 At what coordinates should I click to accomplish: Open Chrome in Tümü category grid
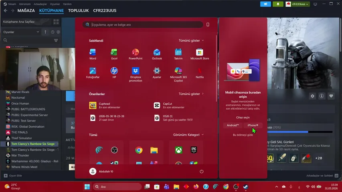(x=139, y=150)
